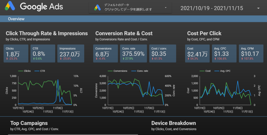Select the Conv. rate scorecard
Viewport: 267px width, 135px height.
pos(133,54)
